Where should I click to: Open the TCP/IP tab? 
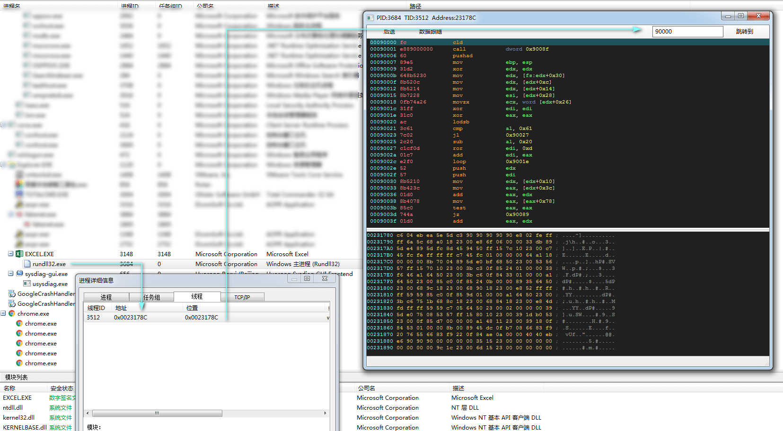pyautogui.click(x=242, y=297)
